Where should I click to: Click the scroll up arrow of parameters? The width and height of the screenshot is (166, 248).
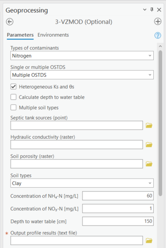160,46
